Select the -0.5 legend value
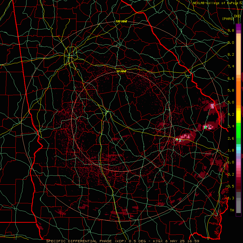Screen dimensions: 243x243 pos(230,186)
